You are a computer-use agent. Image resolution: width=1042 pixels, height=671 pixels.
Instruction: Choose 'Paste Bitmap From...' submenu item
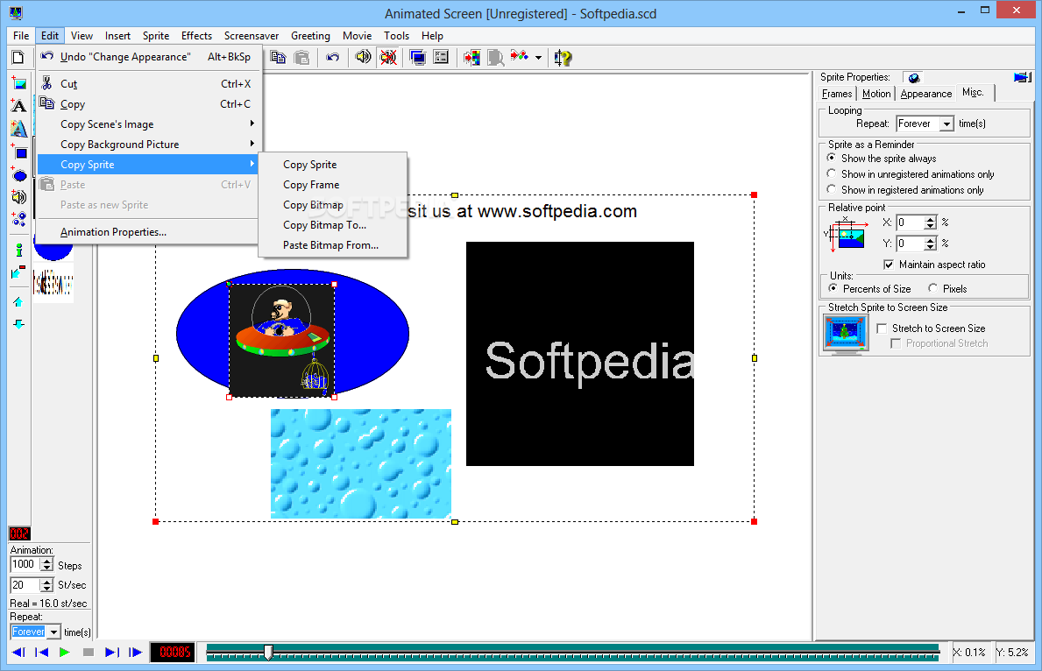coord(332,245)
